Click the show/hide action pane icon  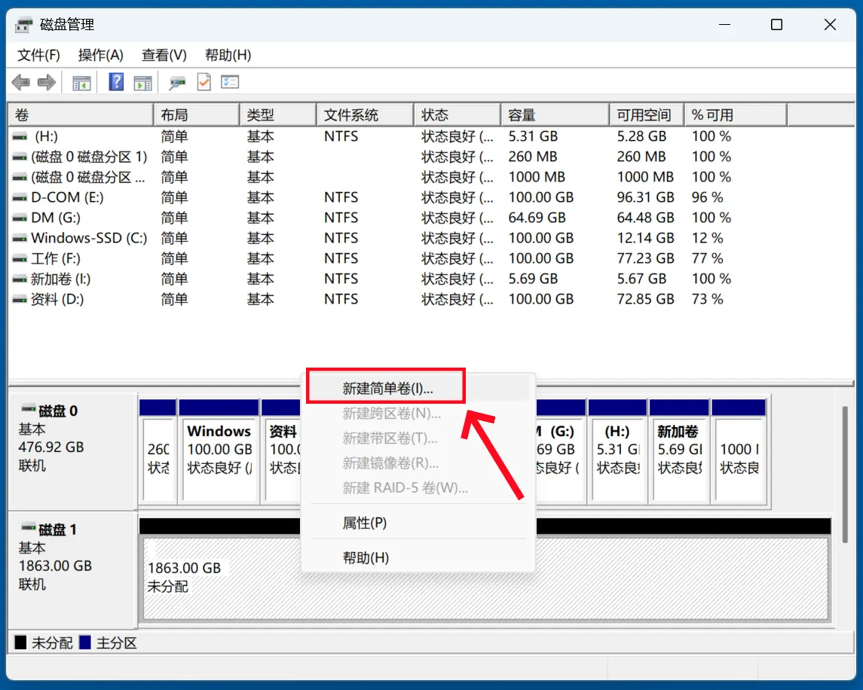point(142,83)
